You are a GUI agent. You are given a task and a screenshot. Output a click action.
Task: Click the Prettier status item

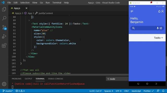pyautogui.click(x=148, y=91)
